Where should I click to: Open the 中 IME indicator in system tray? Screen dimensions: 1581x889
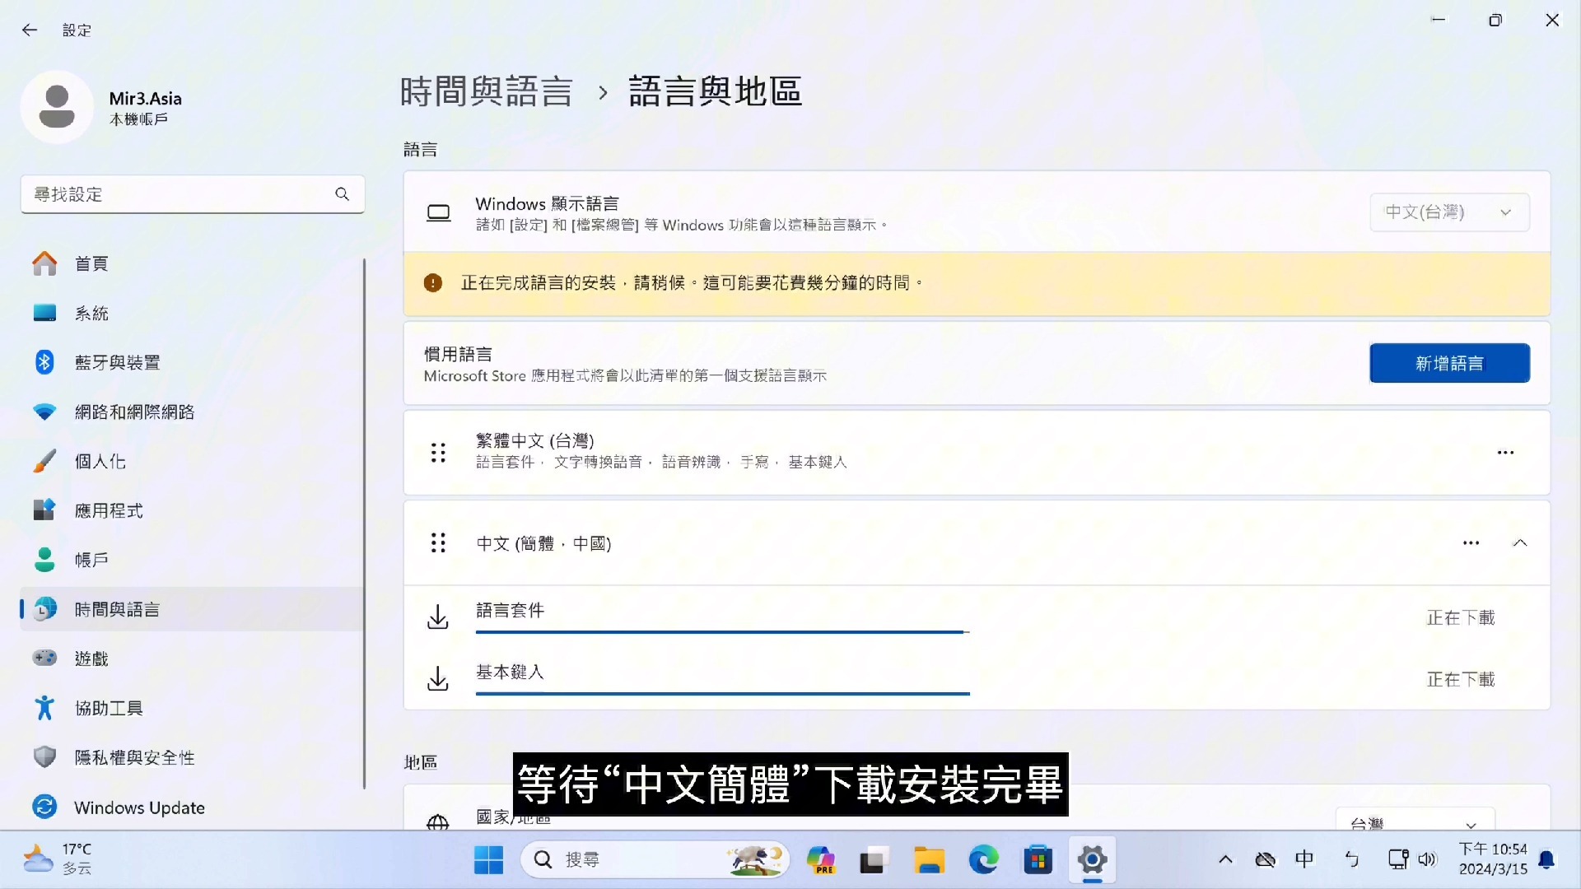click(1304, 859)
